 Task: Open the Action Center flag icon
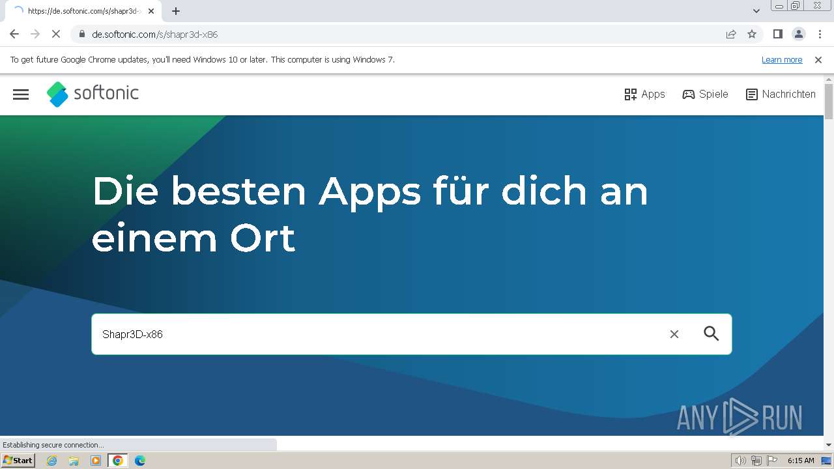tap(772, 461)
